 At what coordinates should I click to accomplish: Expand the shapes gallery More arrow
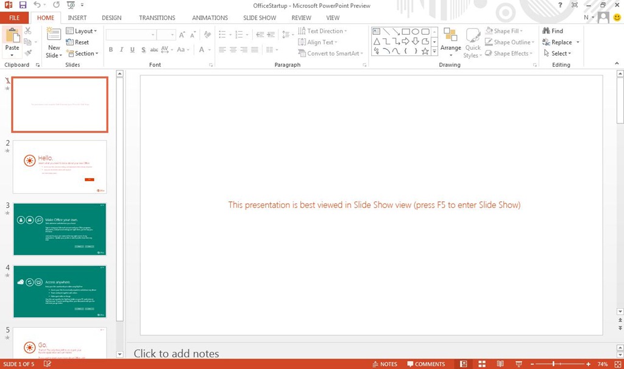click(434, 51)
